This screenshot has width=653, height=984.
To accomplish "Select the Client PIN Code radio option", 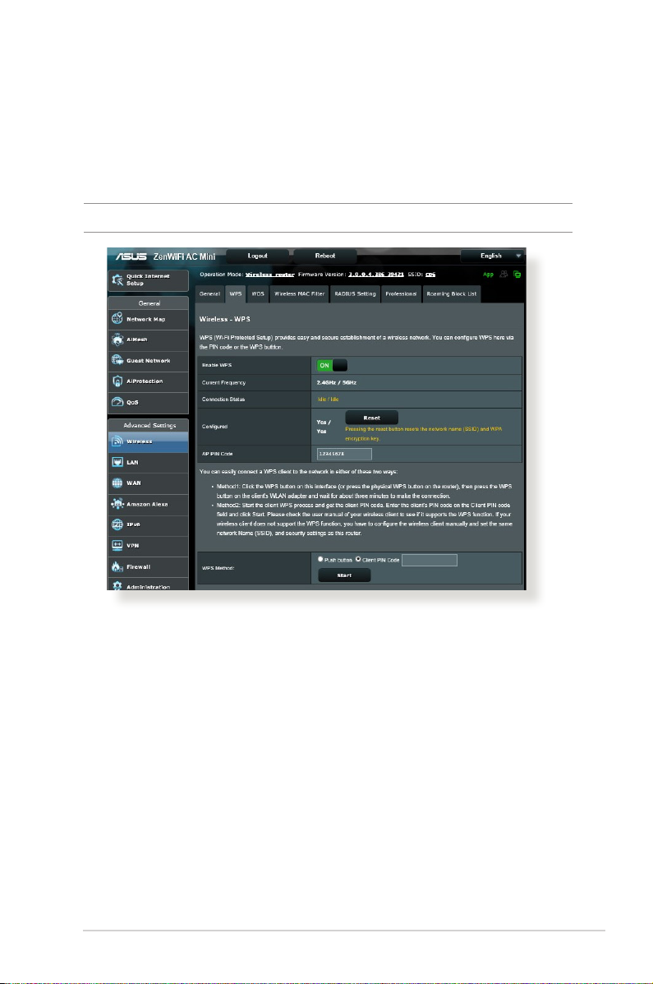I will (358, 559).
